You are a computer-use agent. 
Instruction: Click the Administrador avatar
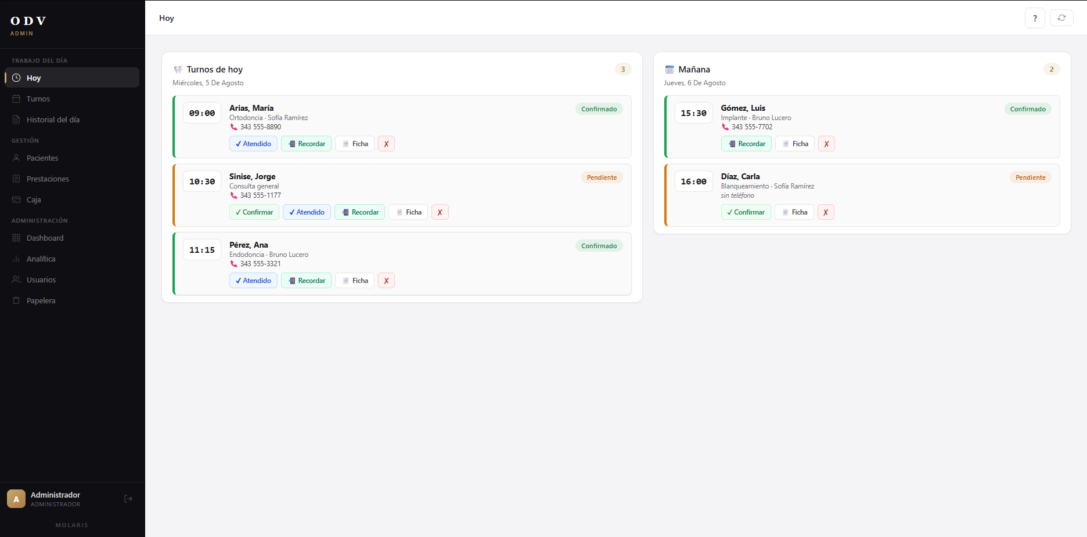(x=16, y=499)
